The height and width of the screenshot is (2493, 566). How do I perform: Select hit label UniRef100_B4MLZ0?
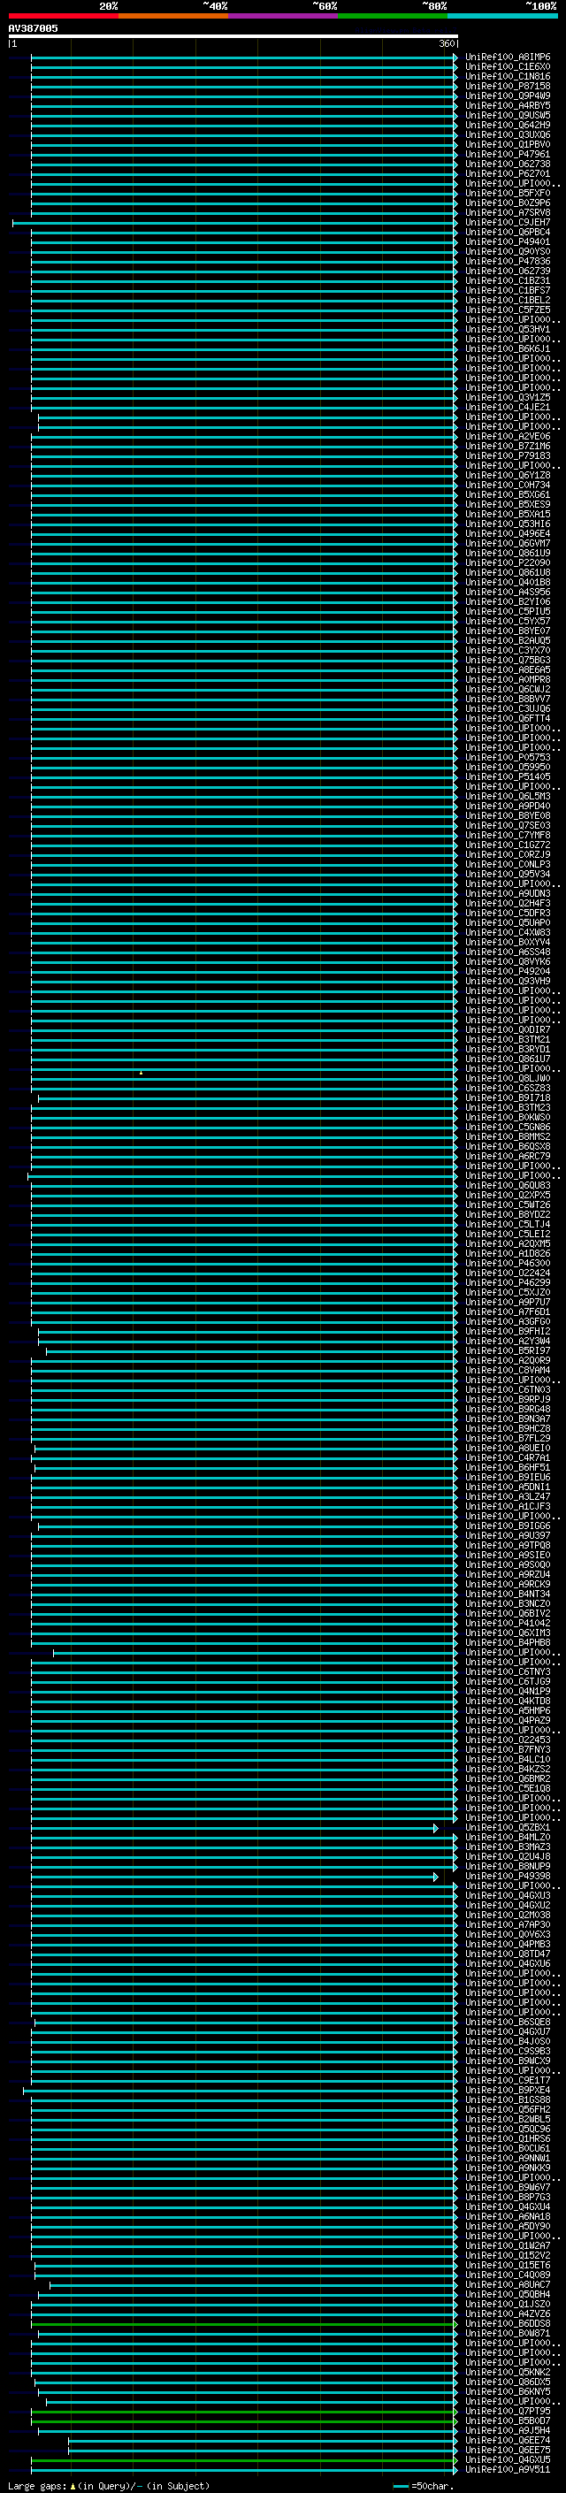[x=508, y=1838]
